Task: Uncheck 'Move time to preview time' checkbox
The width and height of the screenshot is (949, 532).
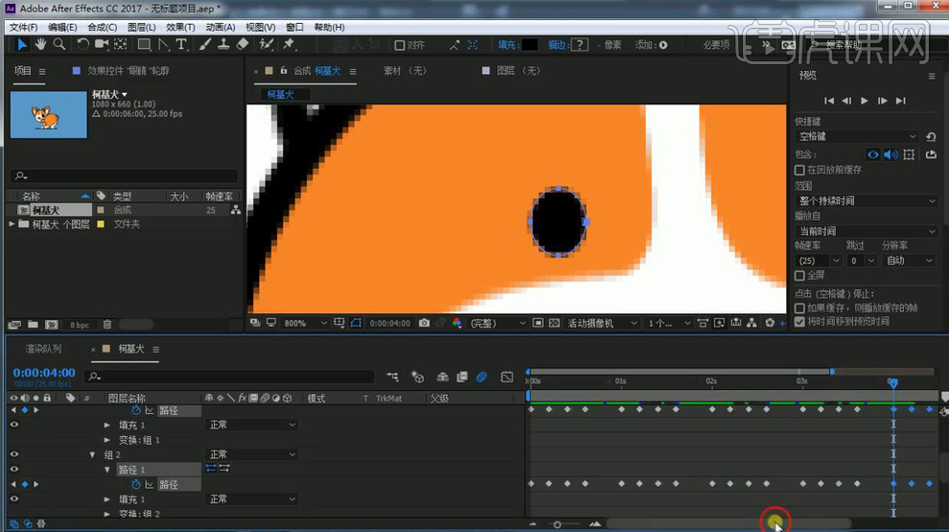Action: (x=799, y=321)
